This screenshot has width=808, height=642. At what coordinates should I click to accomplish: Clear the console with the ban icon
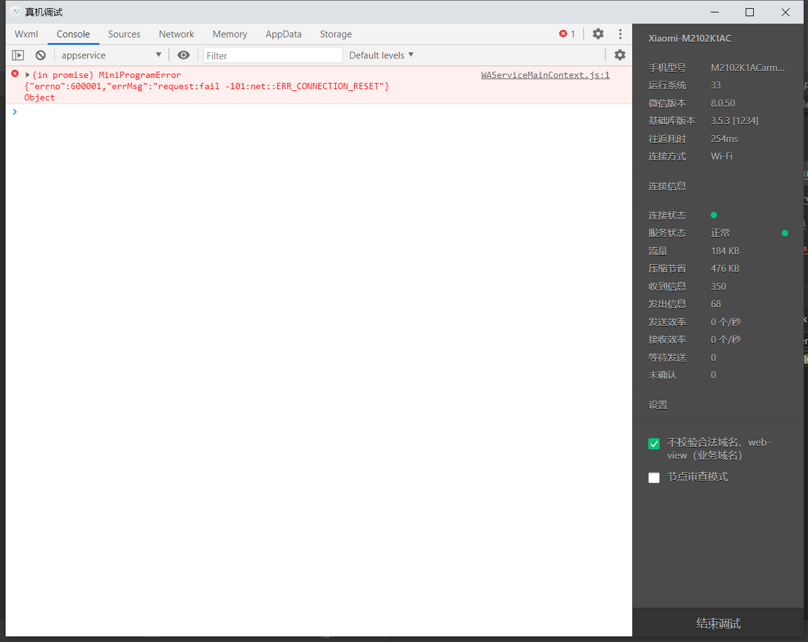41,55
